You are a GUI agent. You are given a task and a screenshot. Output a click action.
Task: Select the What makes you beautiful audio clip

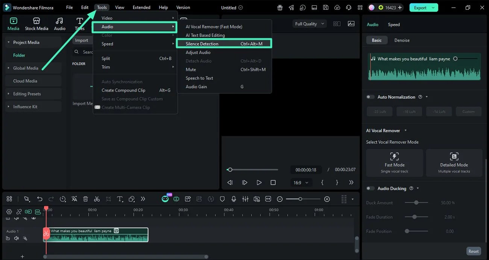coord(96,234)
